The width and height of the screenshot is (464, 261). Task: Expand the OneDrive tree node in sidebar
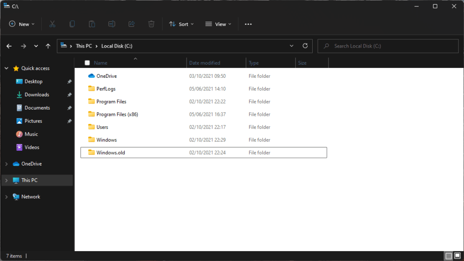[6, 164]
